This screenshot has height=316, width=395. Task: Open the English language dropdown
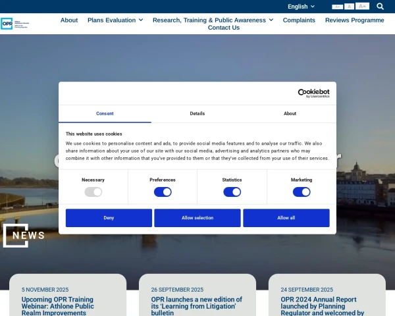pyautogui.click(x=301, y=7)
